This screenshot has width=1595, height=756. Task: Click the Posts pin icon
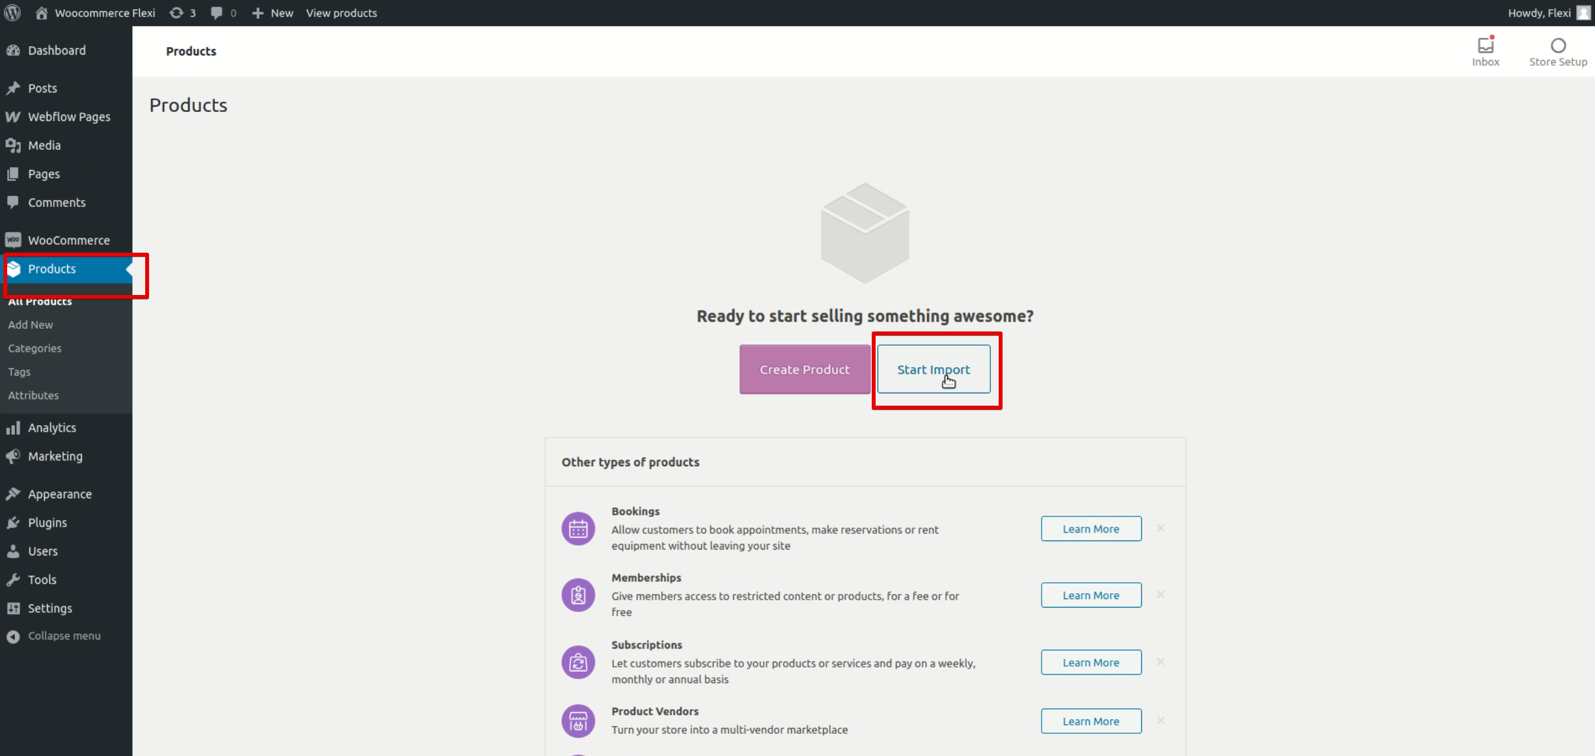13,88
